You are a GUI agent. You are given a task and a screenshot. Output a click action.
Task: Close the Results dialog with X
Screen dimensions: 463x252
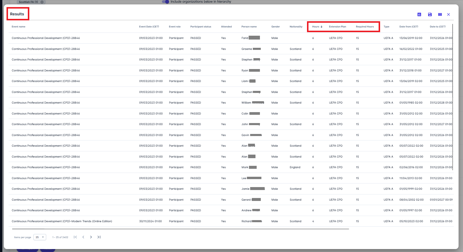[448, 14]
